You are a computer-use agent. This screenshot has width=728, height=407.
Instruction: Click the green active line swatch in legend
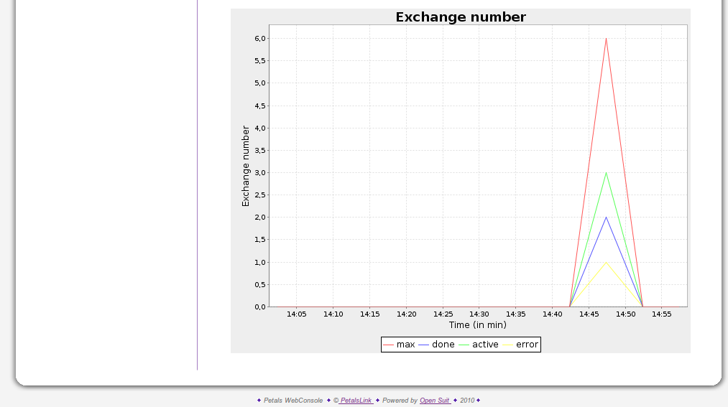tap(464, 345)
